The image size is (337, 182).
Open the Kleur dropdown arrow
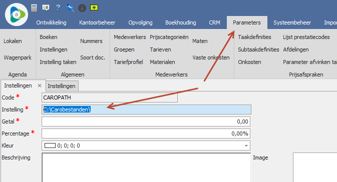(246, 145)
